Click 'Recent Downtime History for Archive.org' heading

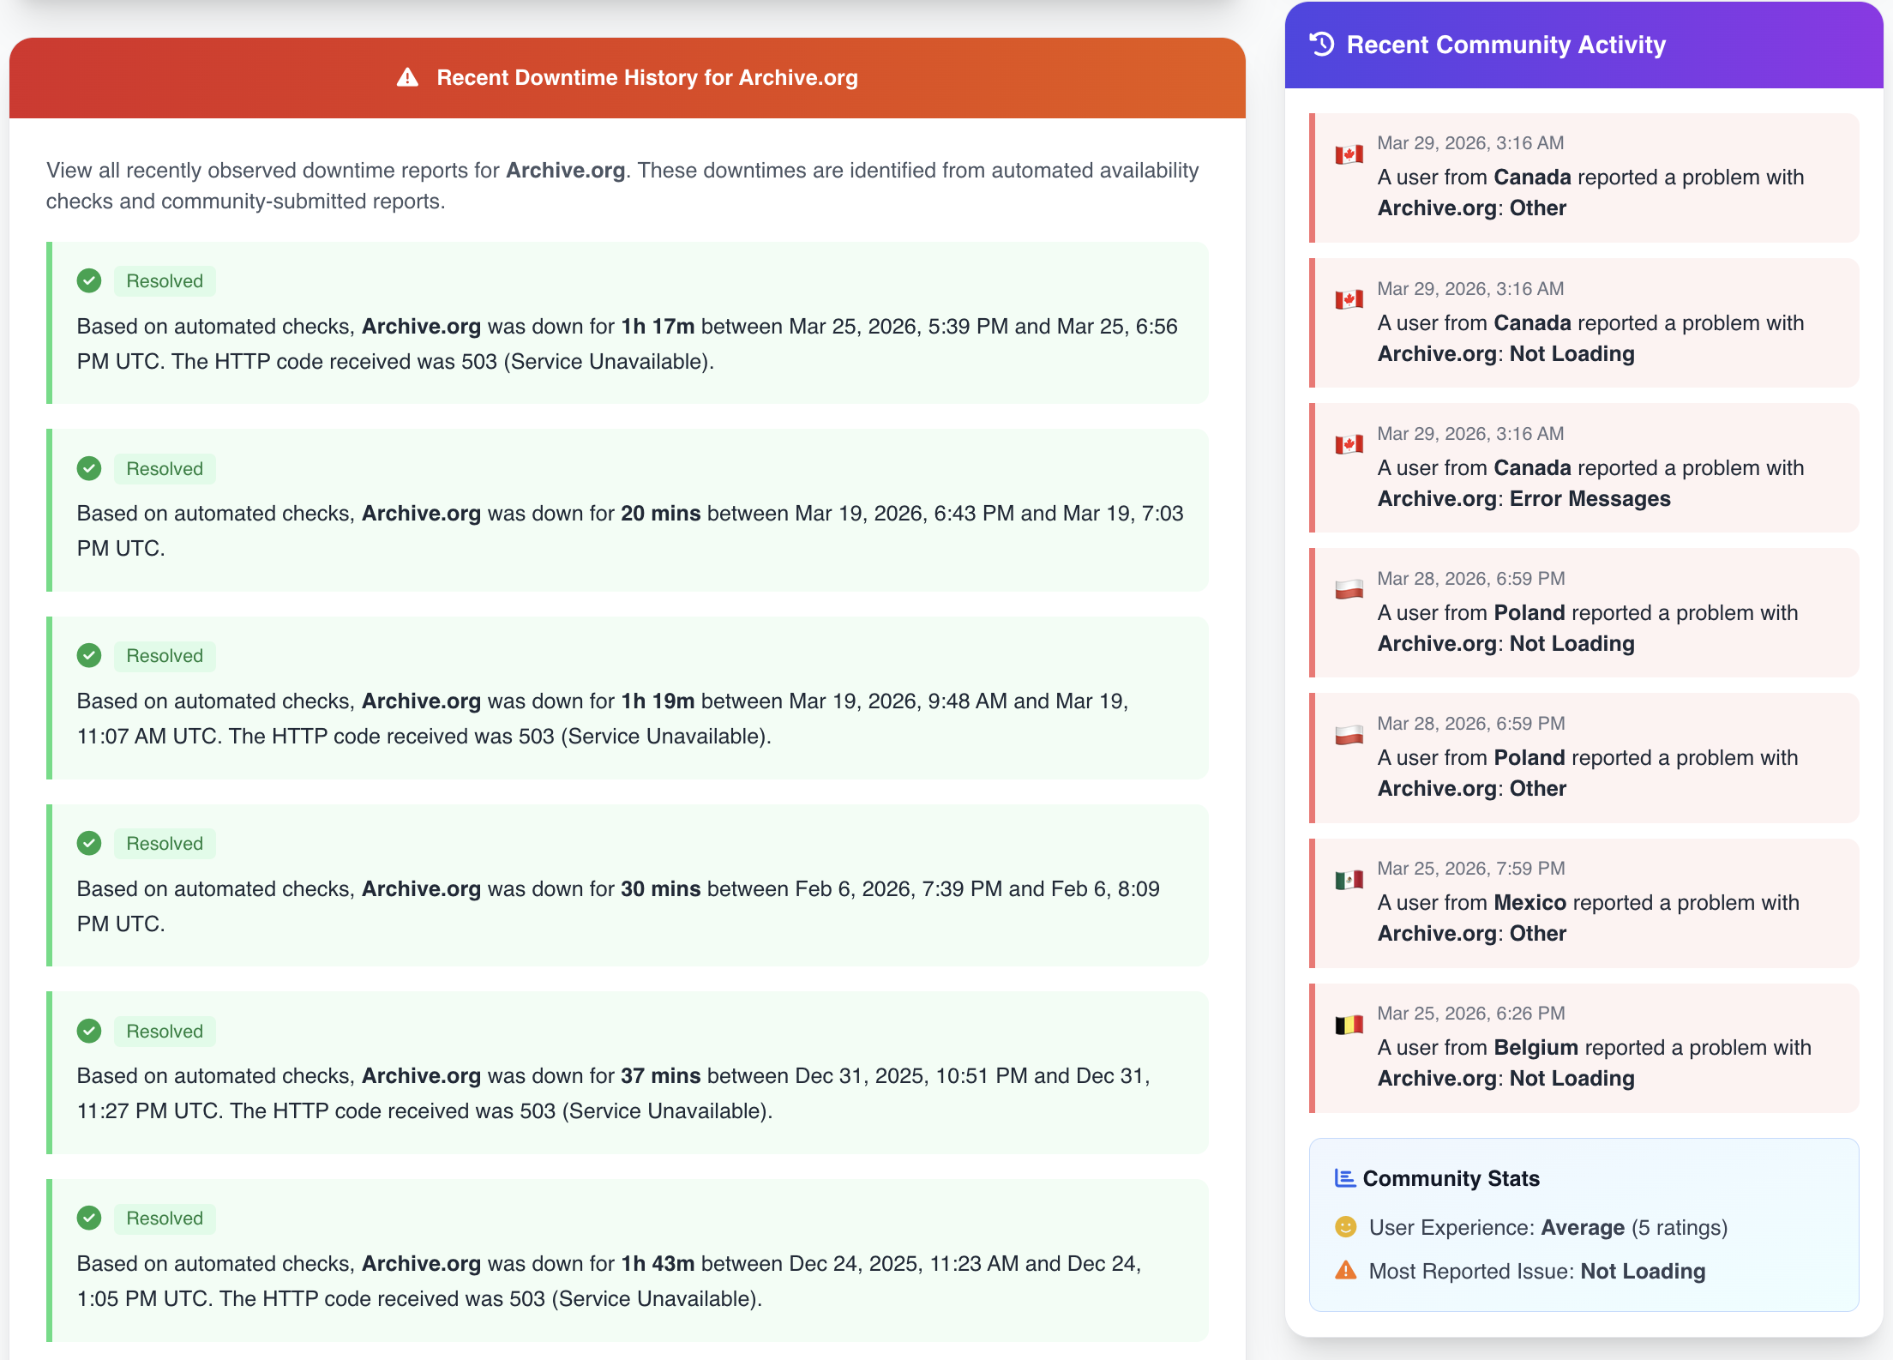click(x=647, y=78)
